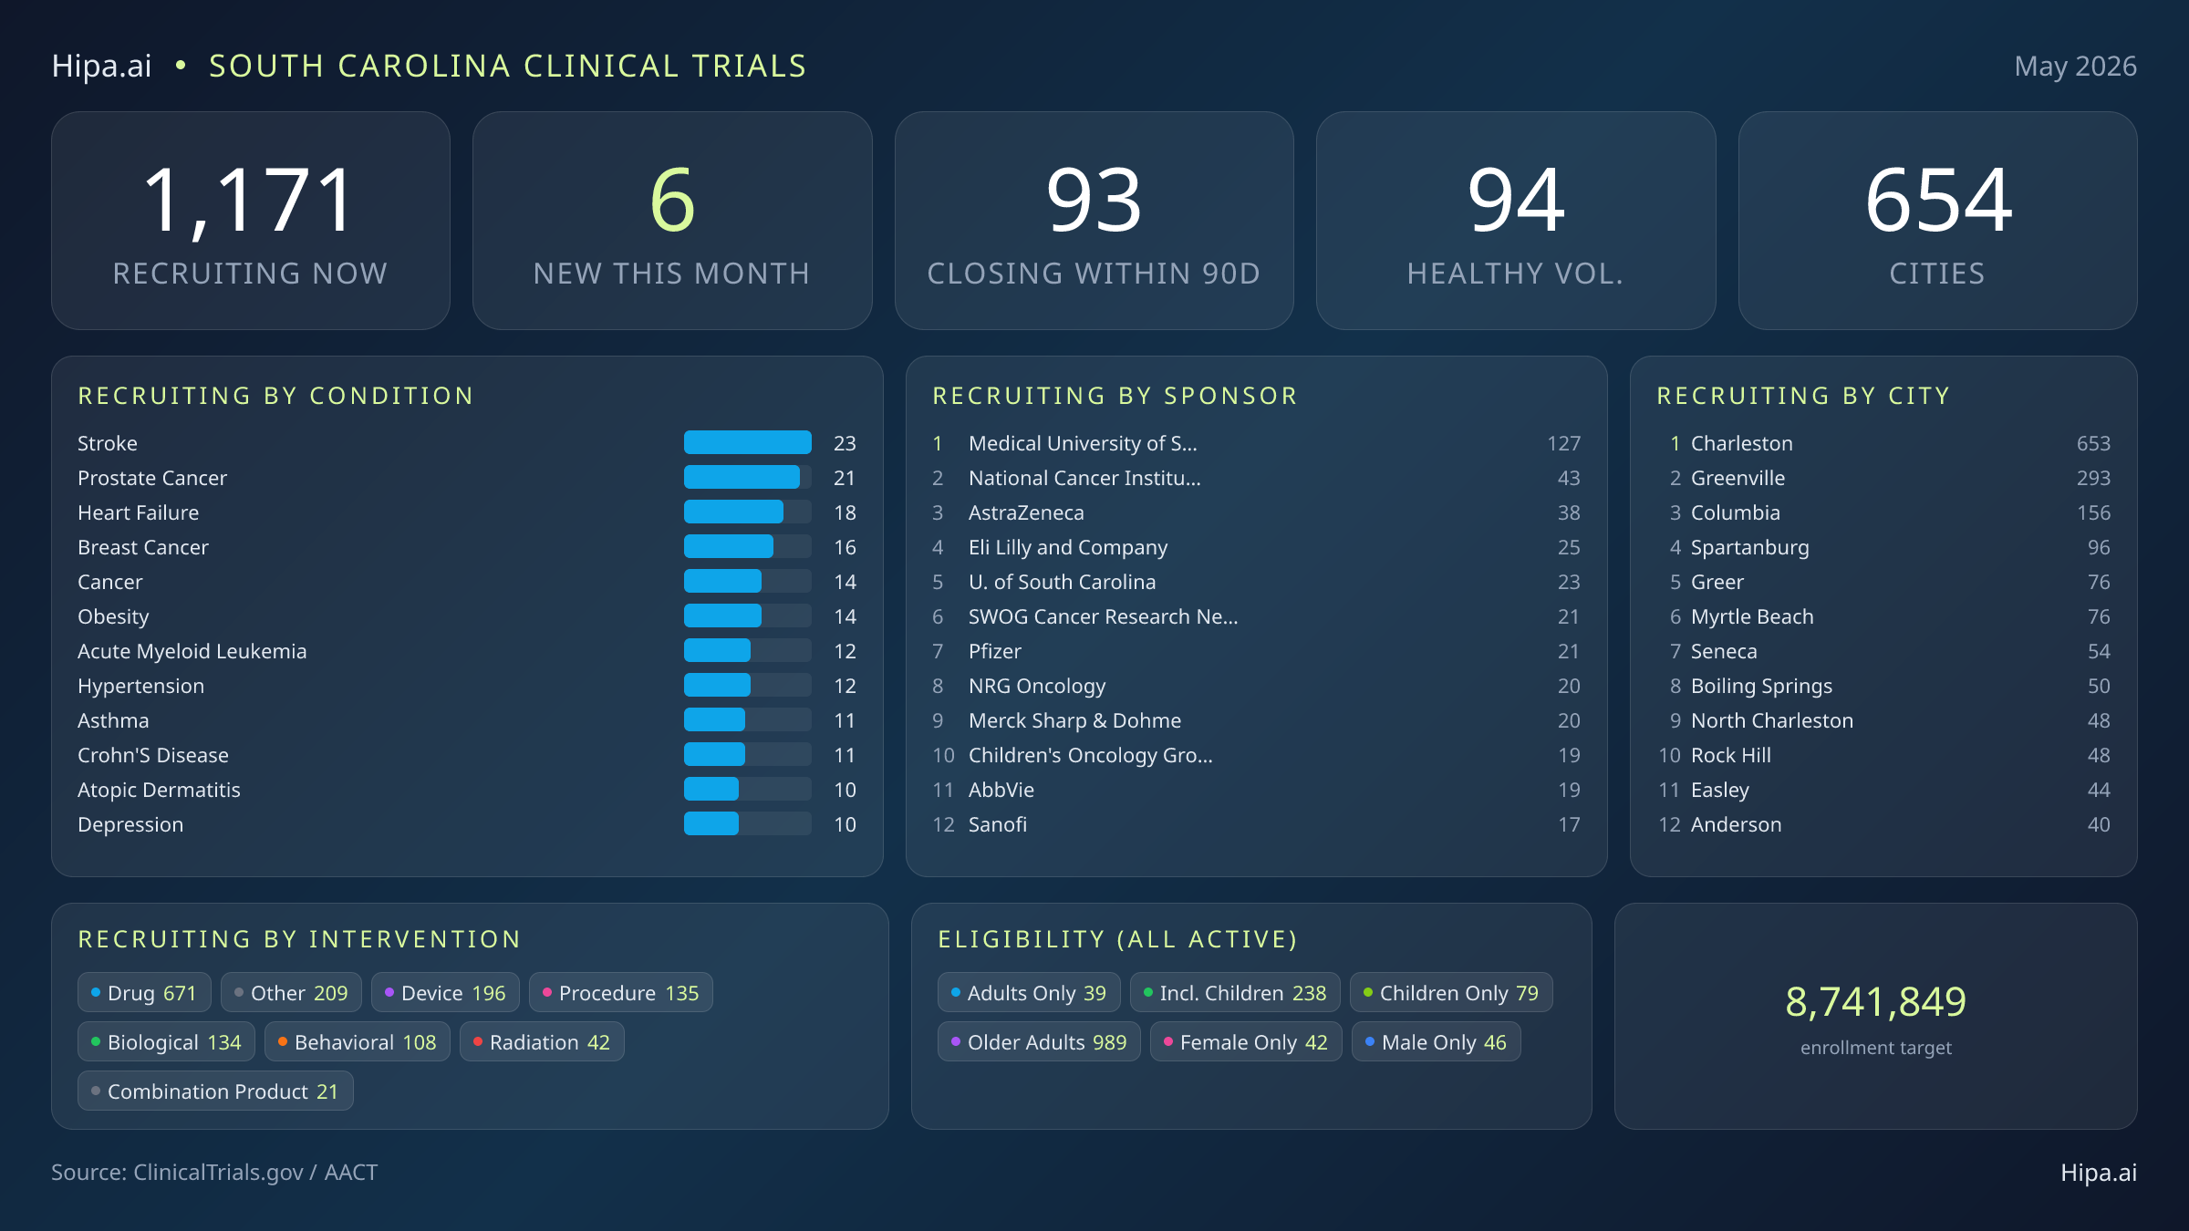This screenshot has height=1231, width=2189.
Task: Open the 654 Cities card
Action: coord(1937,221)
